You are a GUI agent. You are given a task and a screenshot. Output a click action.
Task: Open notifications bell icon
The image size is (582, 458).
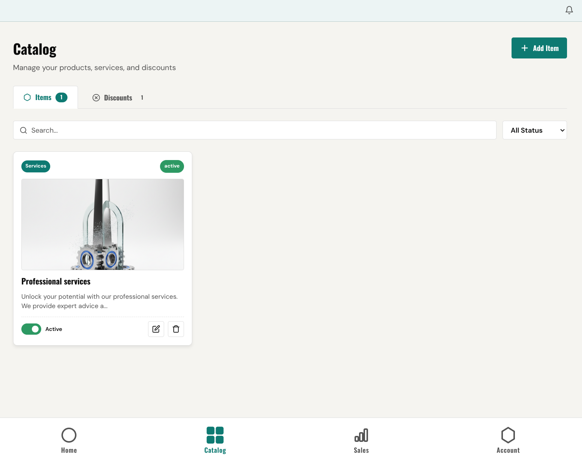click(x=569, y=10)
